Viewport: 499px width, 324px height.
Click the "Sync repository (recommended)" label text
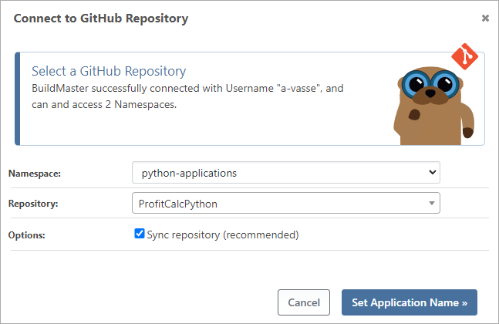222,235
